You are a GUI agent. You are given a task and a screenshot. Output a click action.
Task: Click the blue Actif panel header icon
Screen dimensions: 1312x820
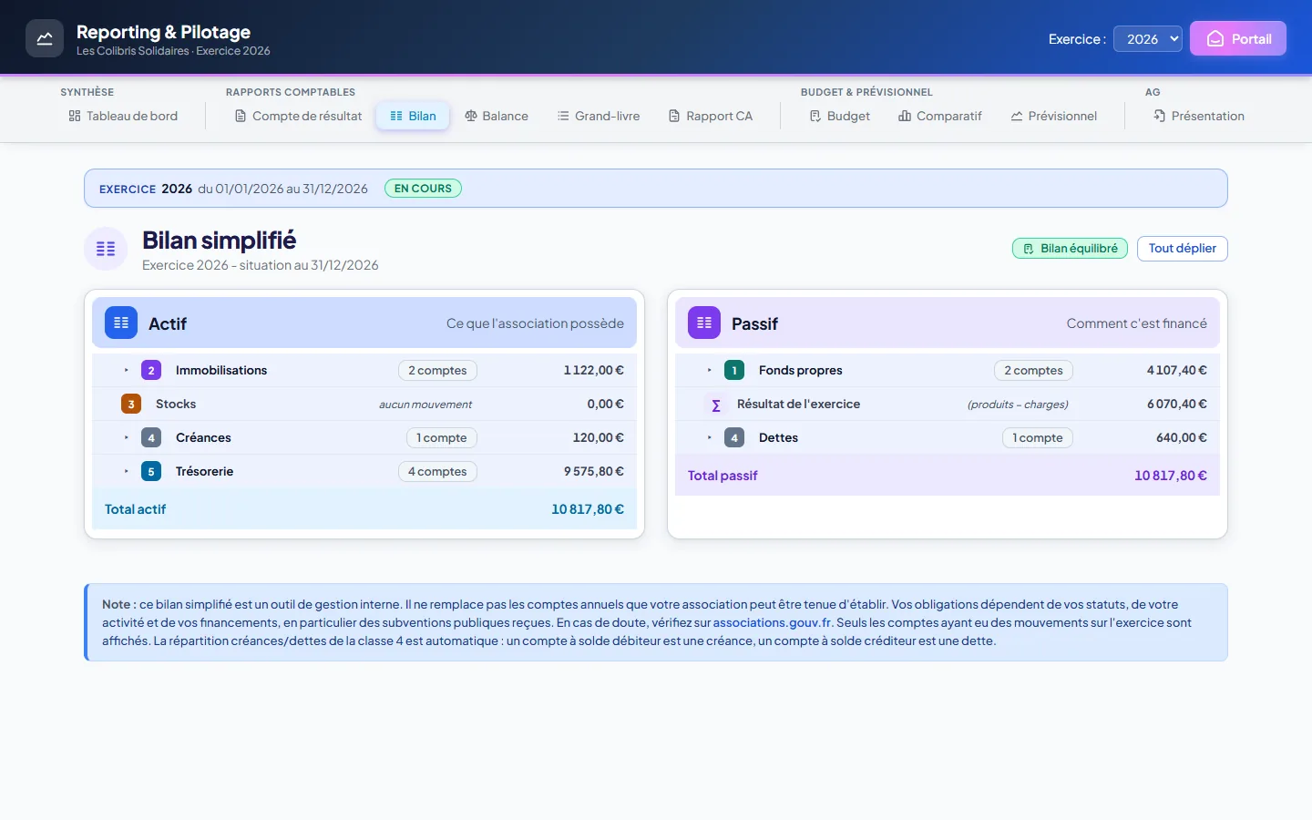[121, 323]
